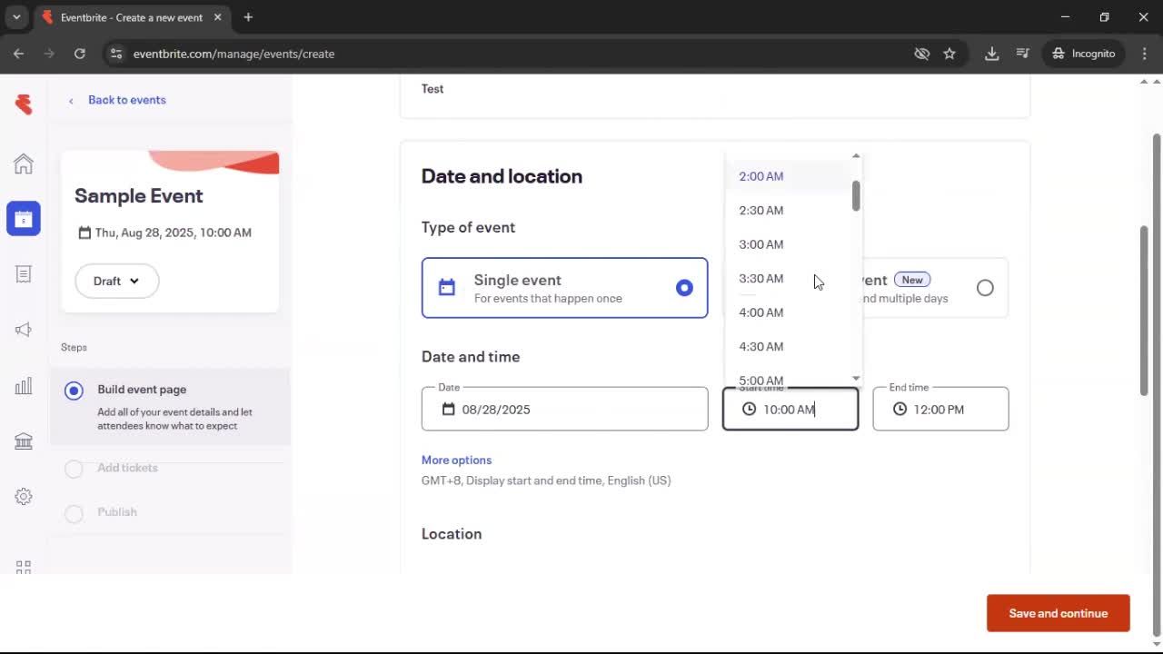Click the clock icon in End time field
The image size is (1163, 654).
(900, 410)
